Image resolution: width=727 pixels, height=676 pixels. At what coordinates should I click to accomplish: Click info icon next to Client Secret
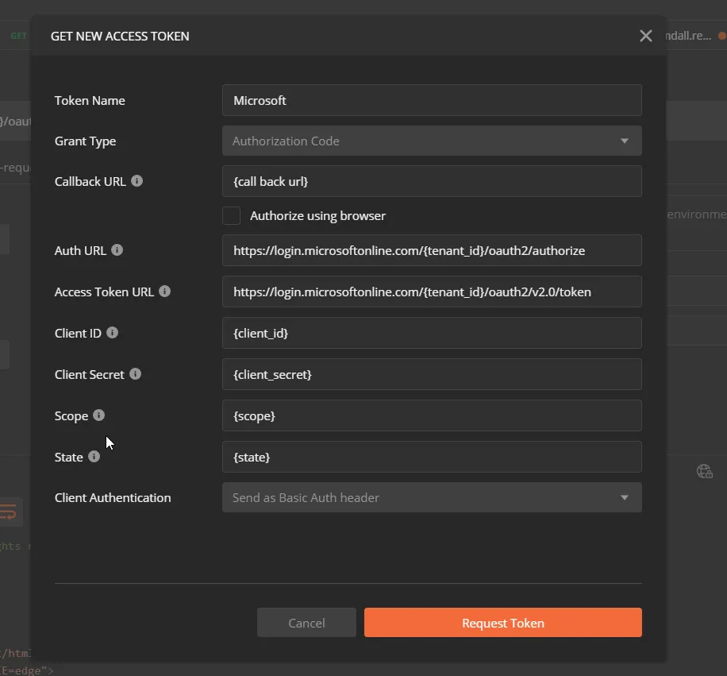136,374
